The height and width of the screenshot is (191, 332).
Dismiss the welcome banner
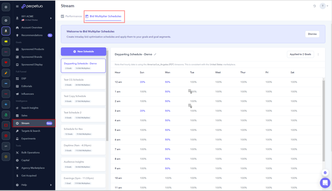[x=312, y=34]
